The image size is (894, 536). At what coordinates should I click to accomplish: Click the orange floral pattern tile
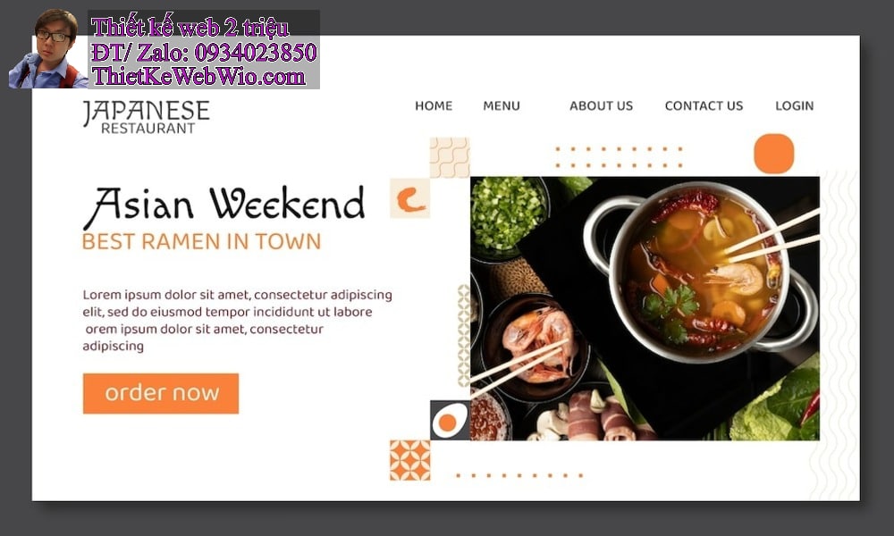point(410,460)
